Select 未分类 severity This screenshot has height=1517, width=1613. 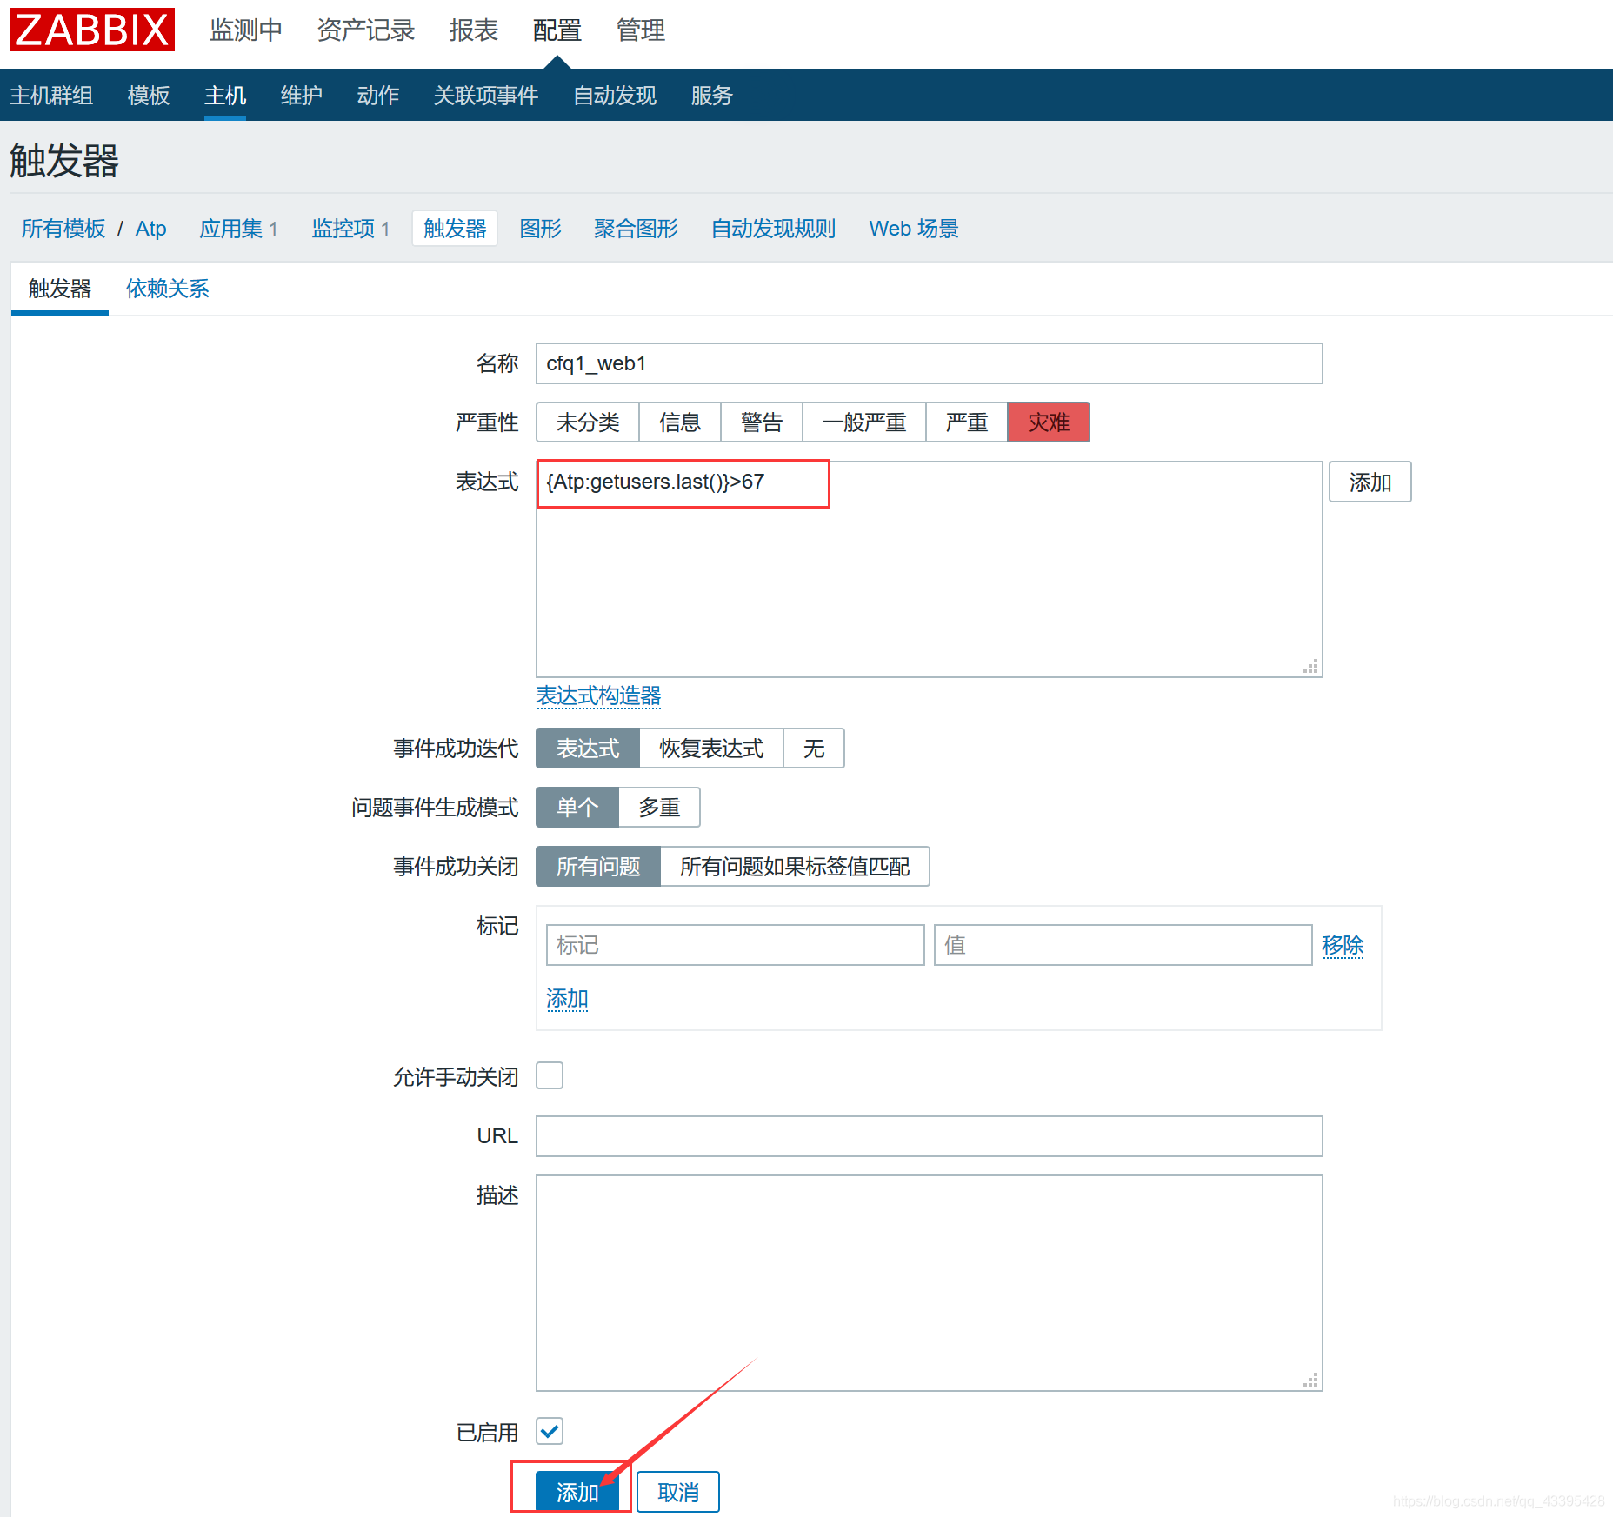coord(588,422)
